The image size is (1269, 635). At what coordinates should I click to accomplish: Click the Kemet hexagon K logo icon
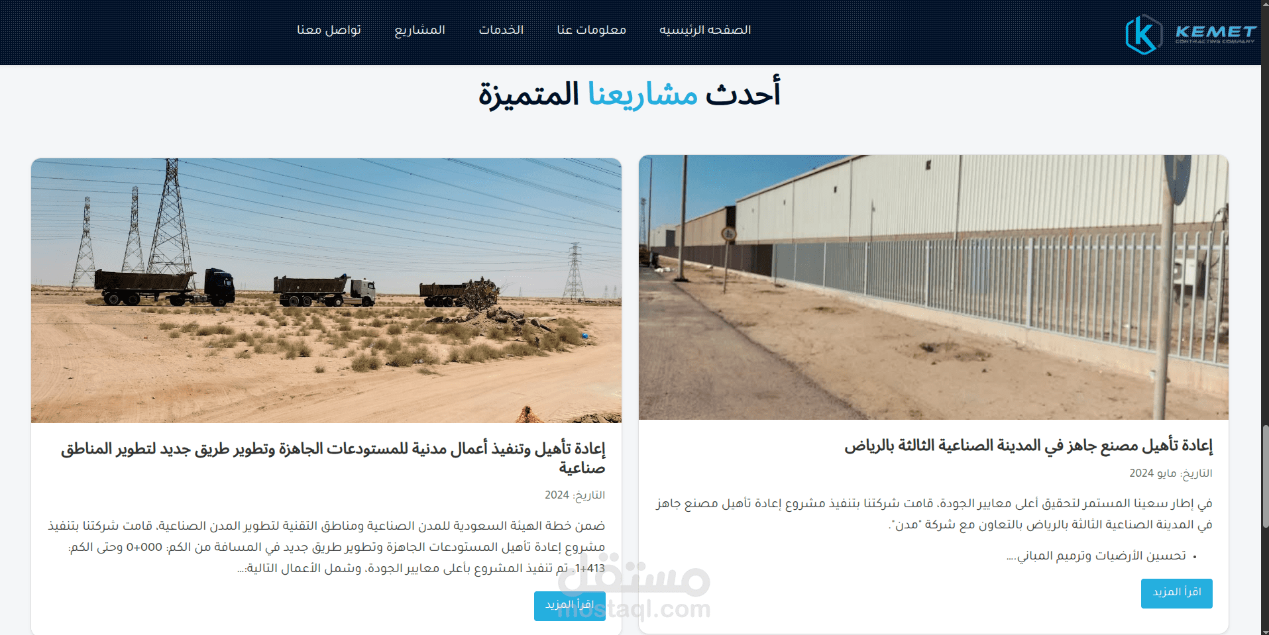[1144, 34]
